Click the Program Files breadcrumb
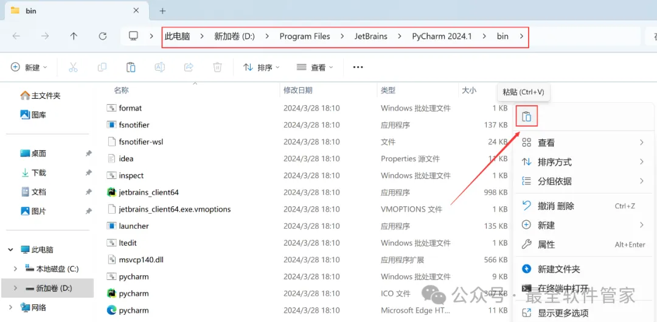Screen dimensions: 657x322 click(x=305, y=36)
